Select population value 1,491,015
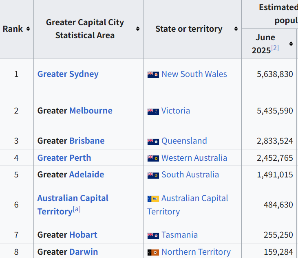 [275, 175]
